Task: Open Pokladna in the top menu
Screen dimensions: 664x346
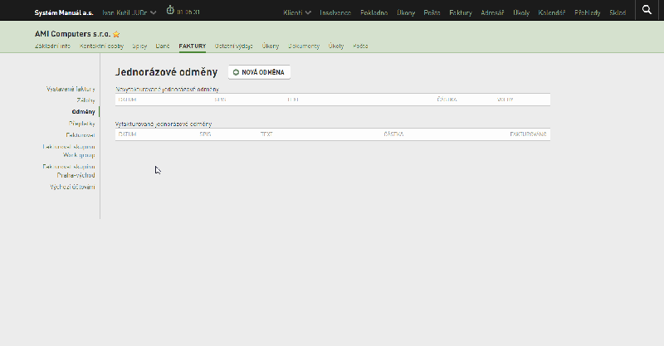Action: pos(374,12)
